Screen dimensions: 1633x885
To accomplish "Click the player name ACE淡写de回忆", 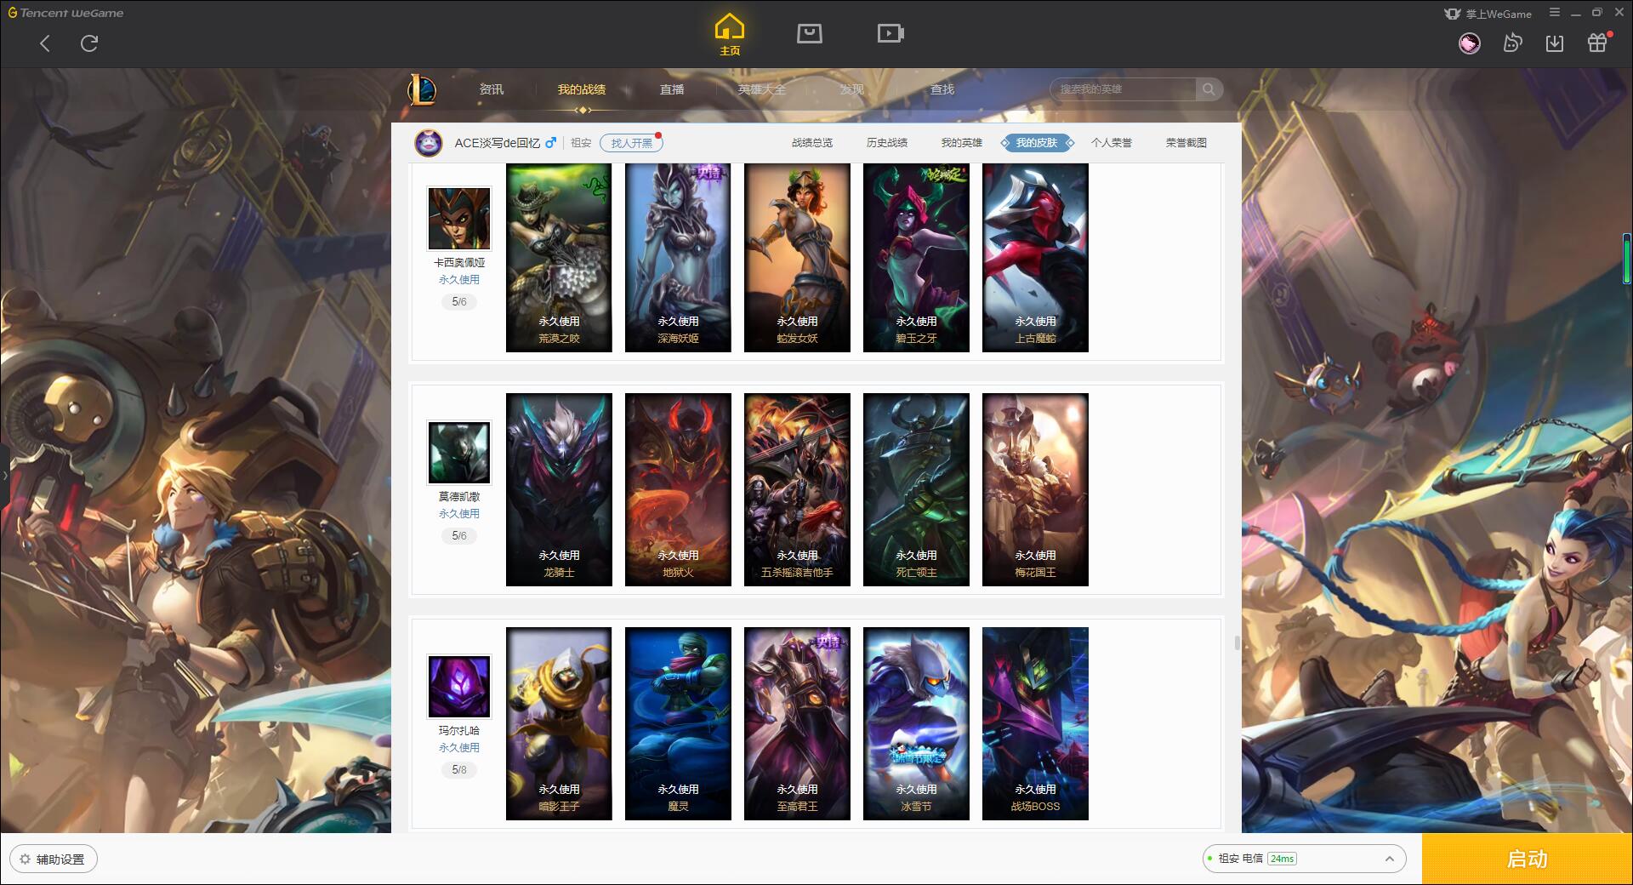I will click(x=497, y=143).
